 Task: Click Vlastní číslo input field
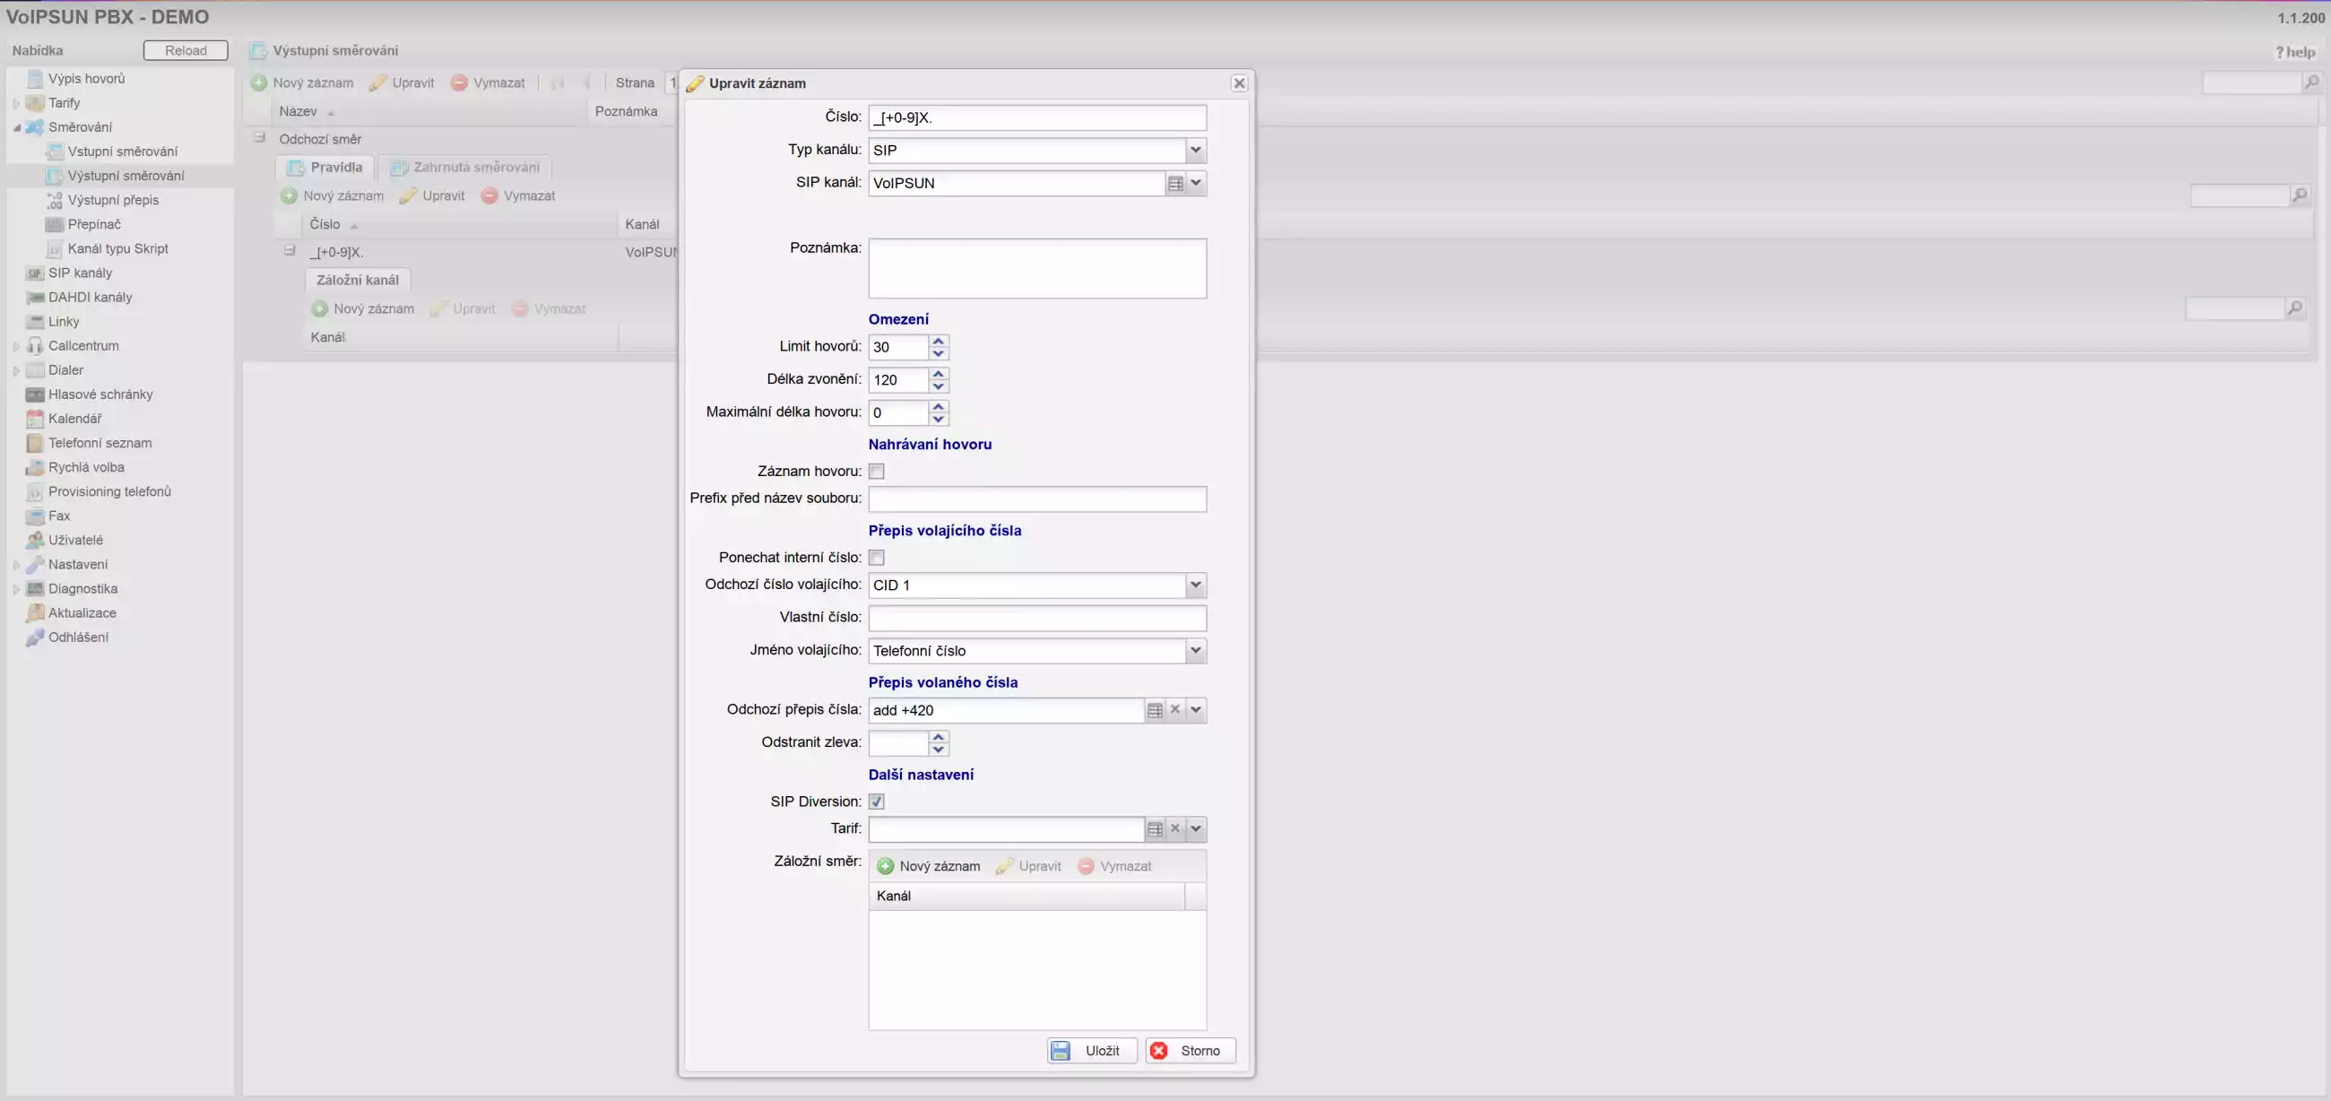pos(1037,618)
